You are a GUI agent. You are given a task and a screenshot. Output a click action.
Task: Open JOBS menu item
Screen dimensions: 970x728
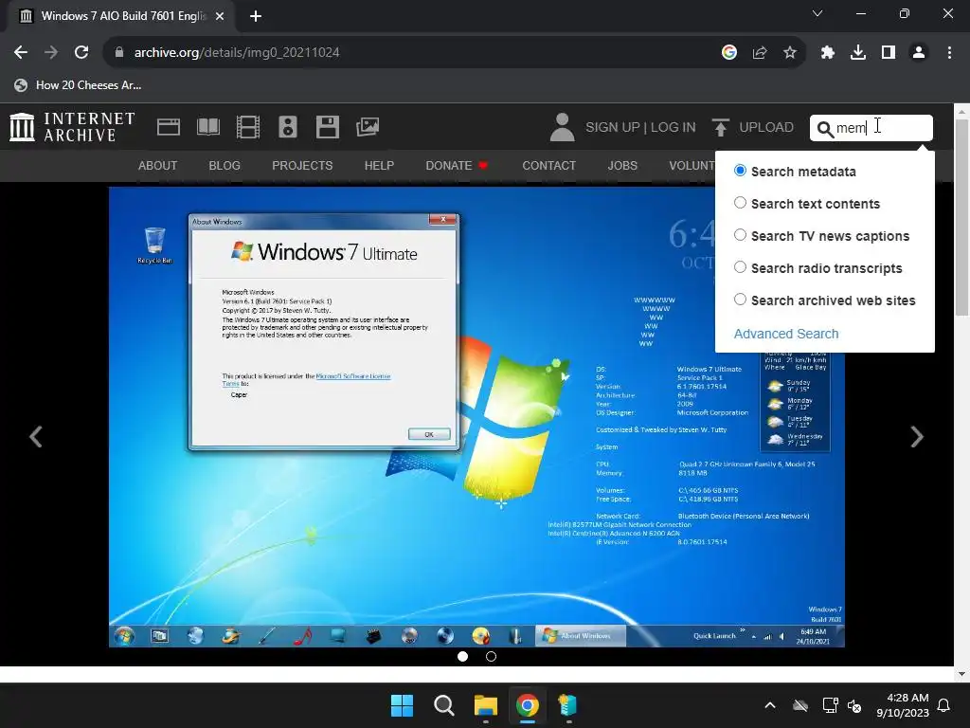[622, 166]
